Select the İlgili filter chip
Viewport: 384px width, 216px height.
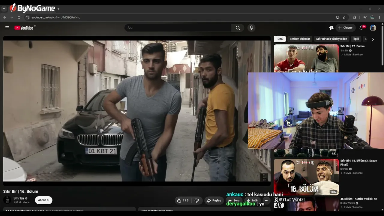(x=356, y=39)
